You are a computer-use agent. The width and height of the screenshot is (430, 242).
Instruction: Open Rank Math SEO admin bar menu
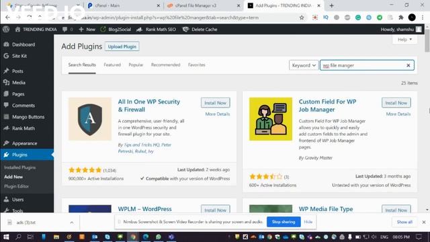[x=157, y=30]
